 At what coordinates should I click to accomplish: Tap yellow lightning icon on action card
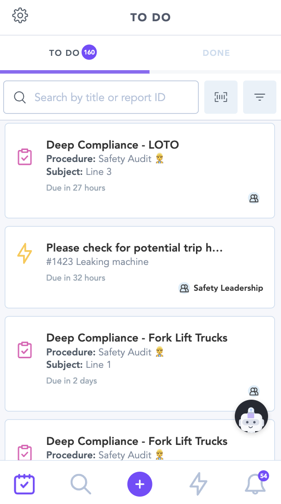point(24,253)
